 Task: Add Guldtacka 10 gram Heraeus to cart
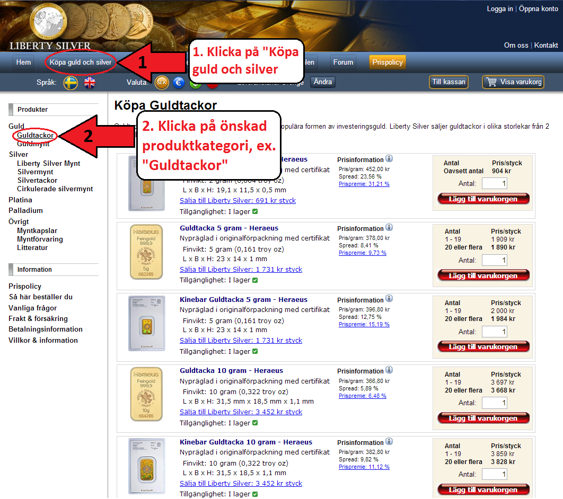(x=483, y=418)
